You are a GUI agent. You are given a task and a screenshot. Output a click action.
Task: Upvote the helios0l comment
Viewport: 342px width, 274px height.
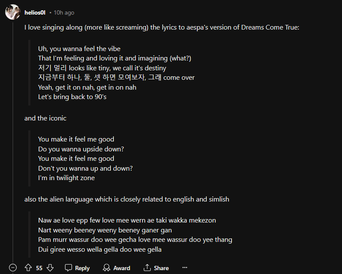(28, 268)
